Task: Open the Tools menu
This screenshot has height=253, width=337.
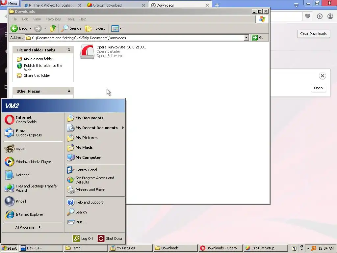Action: tap(70, 19)
